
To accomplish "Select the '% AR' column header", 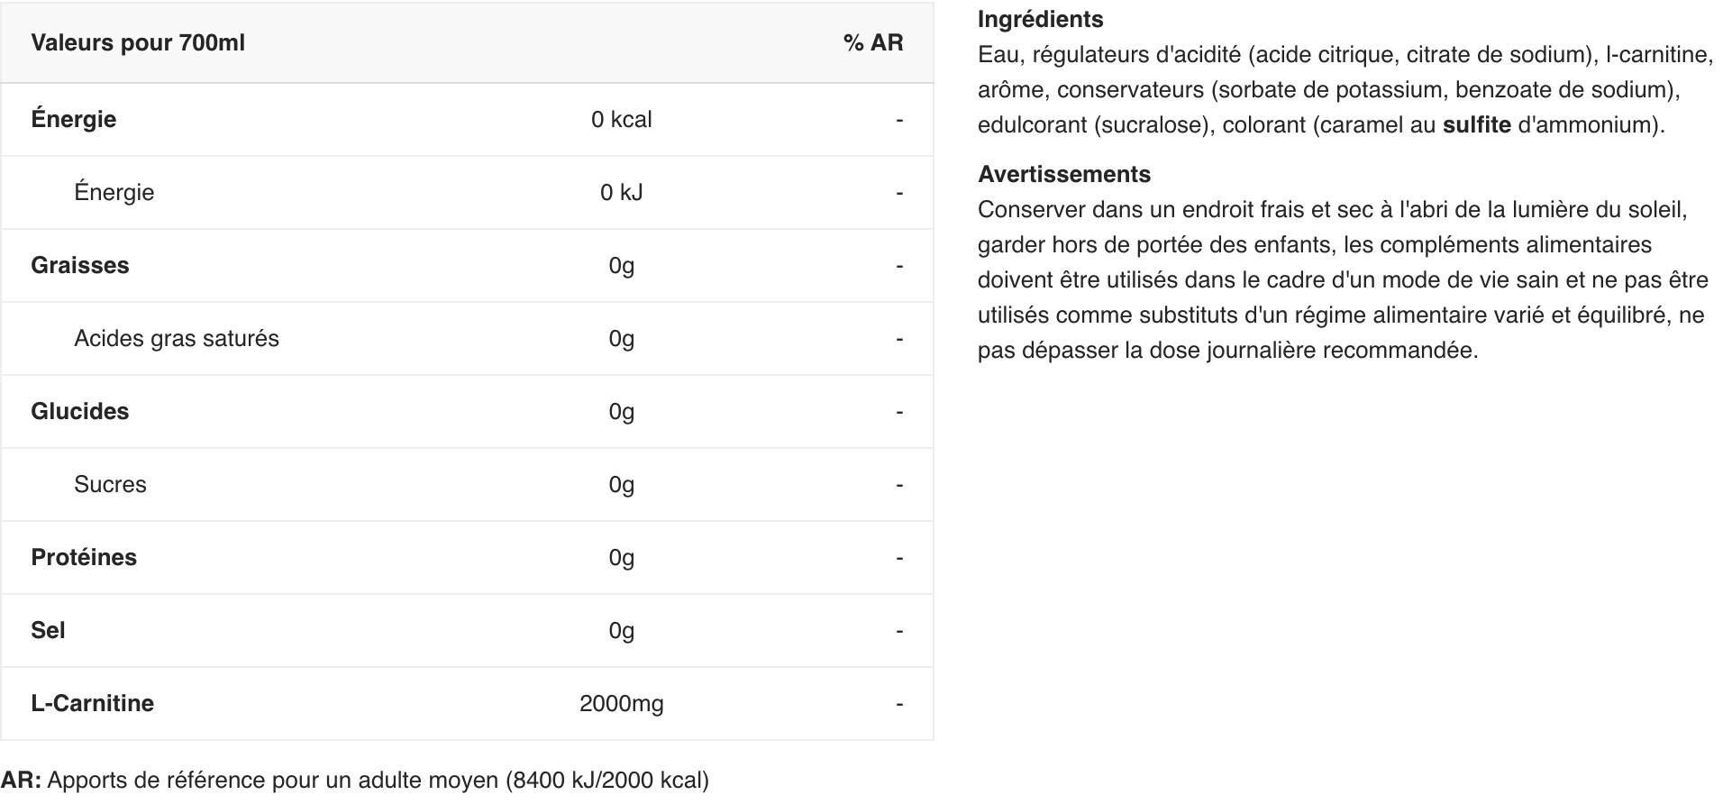I will (873, 43).
